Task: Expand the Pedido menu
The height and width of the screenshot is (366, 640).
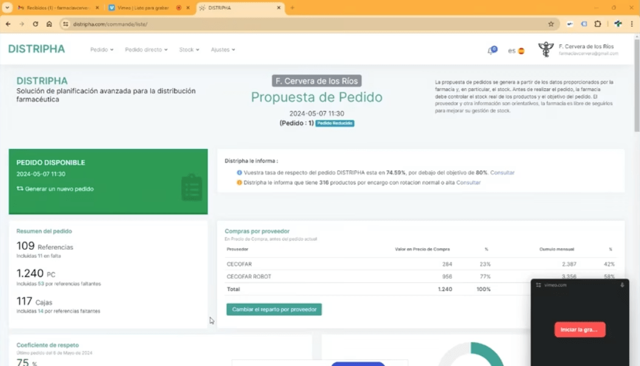Action: pos(102,49)
